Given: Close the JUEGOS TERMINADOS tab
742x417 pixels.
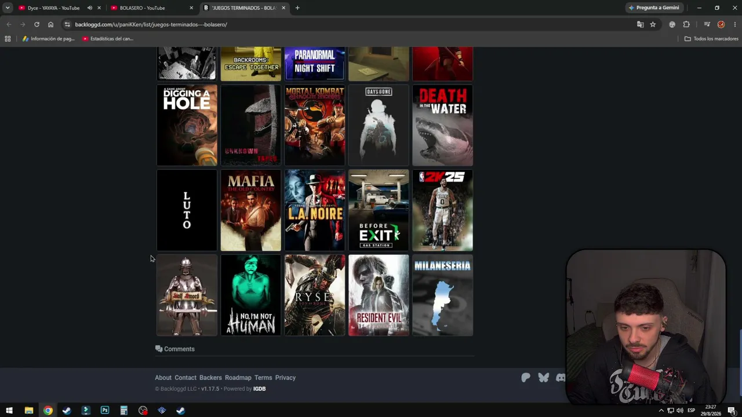Looking at the screenshot, I should (283, 8).
